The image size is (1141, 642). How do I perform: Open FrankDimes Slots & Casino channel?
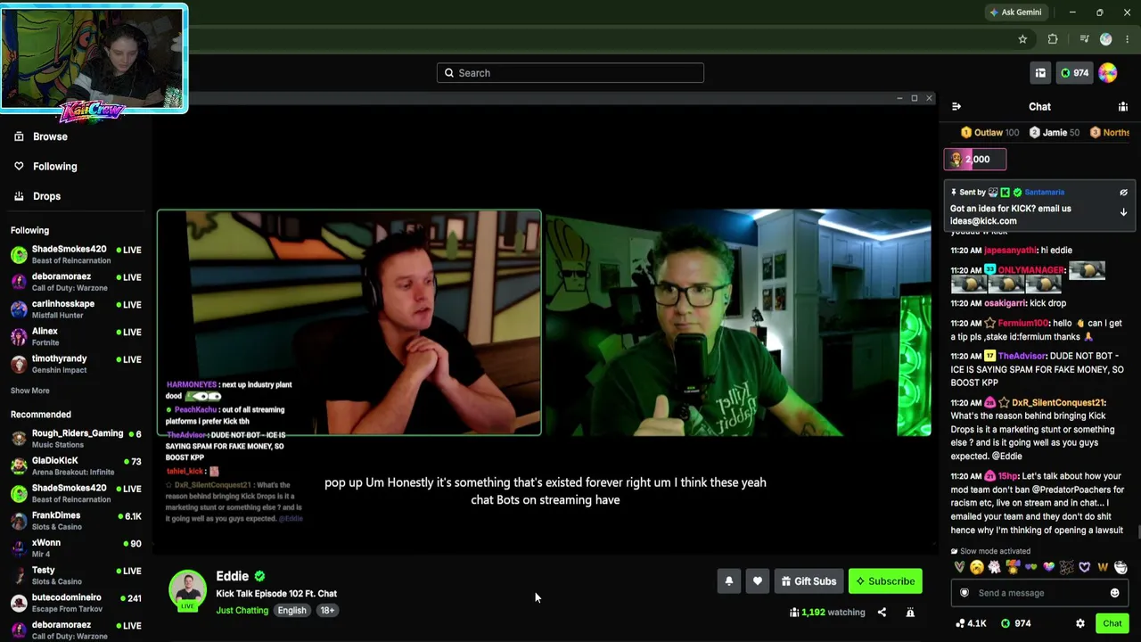76,521
